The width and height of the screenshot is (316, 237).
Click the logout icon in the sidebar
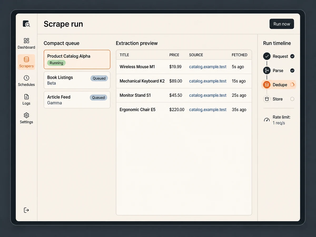[x=26, y=210]
